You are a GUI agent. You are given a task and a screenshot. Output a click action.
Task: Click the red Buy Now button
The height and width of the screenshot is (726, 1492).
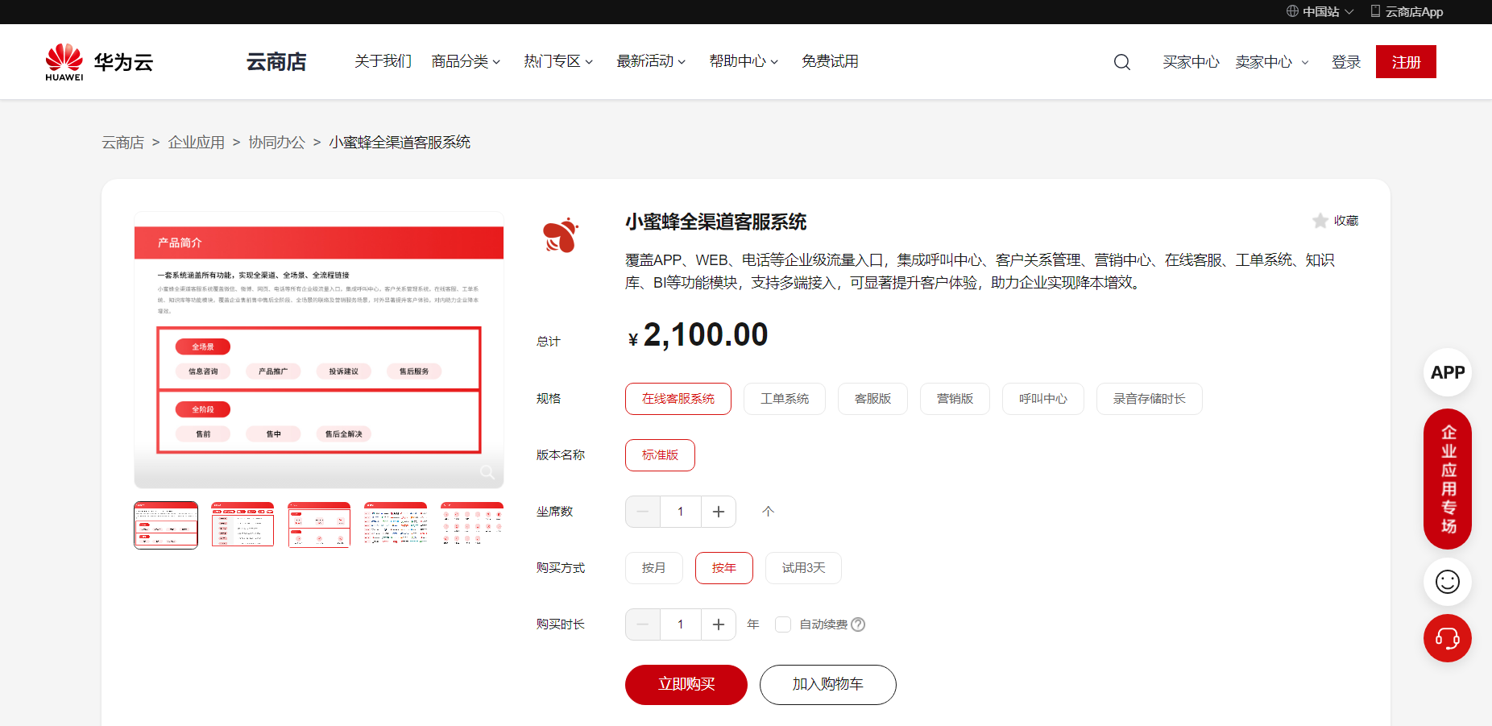coord(686,684)
